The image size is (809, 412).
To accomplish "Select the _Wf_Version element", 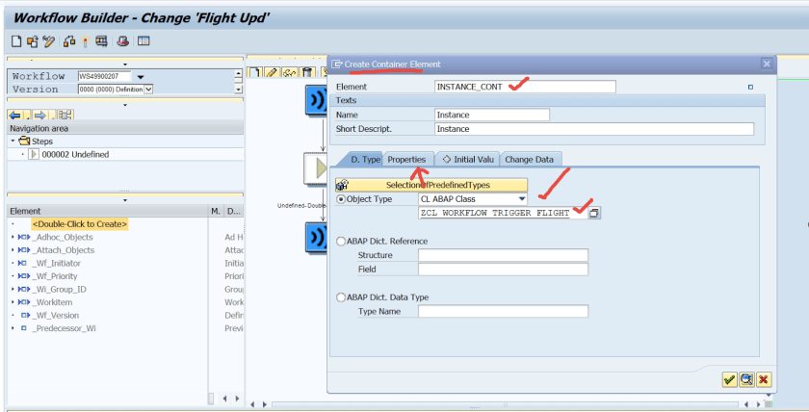I will [56, 315].
